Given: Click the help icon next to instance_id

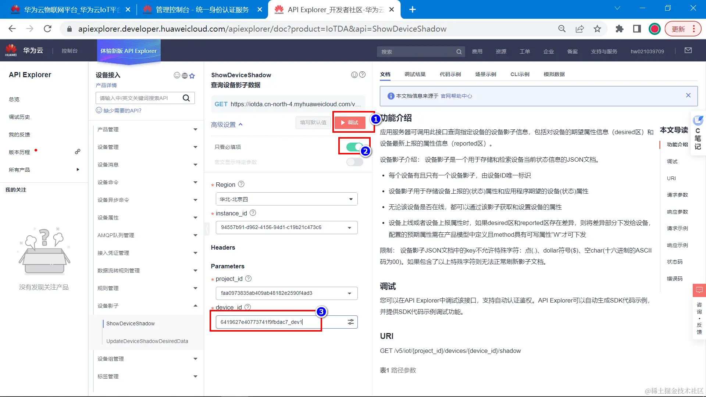Looking at the screenshot, I should (x=253, y=213).
